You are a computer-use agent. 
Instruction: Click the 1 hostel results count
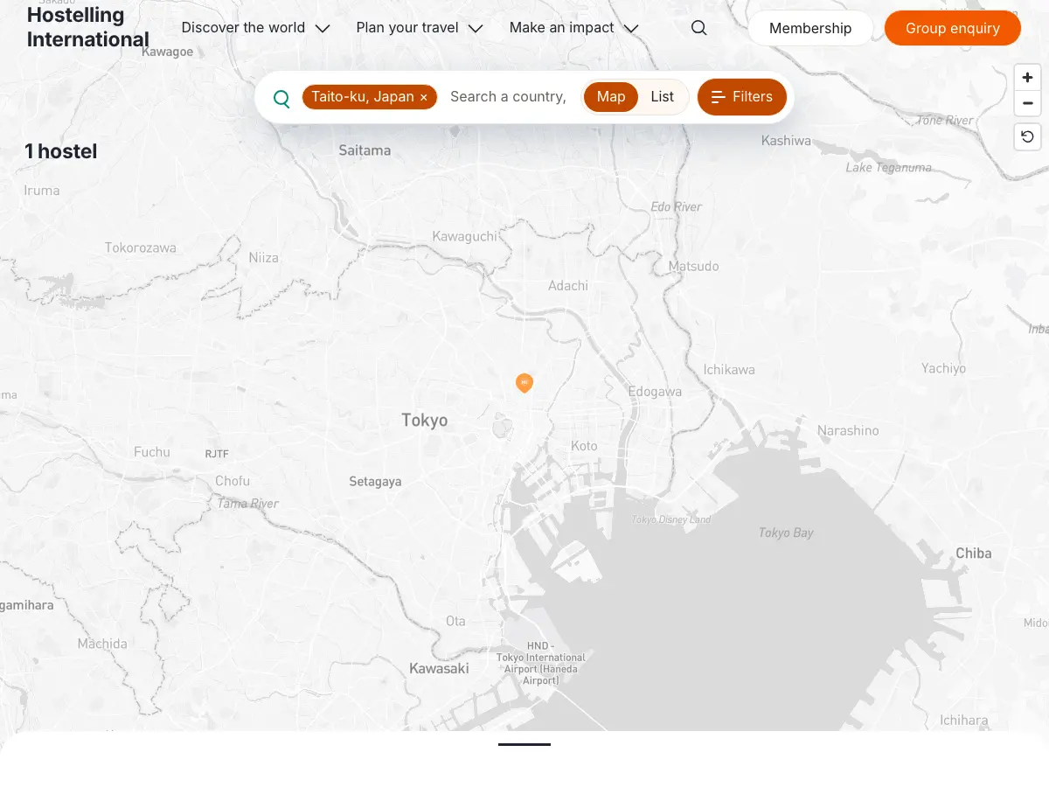(x=61, y=151)
